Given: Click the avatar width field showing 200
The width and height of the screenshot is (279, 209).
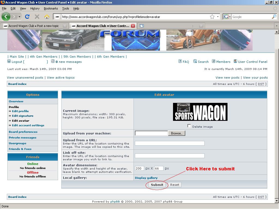Looking at the screenshot, I should (139, 168).
